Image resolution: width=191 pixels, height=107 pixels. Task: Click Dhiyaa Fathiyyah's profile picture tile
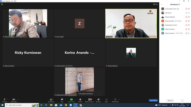(x=131, y=53)
